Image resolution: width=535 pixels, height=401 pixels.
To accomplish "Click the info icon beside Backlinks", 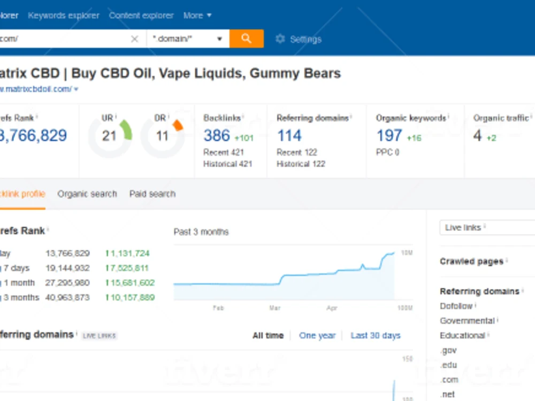I will click(243, 116).
